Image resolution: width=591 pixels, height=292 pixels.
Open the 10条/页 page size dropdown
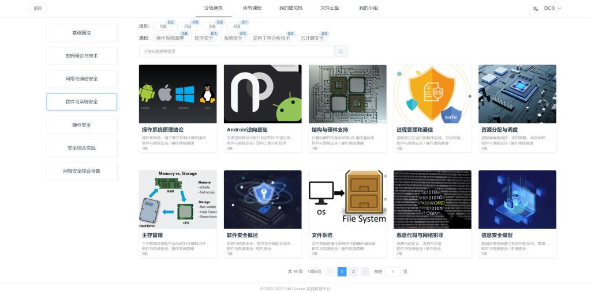[314, 272]
